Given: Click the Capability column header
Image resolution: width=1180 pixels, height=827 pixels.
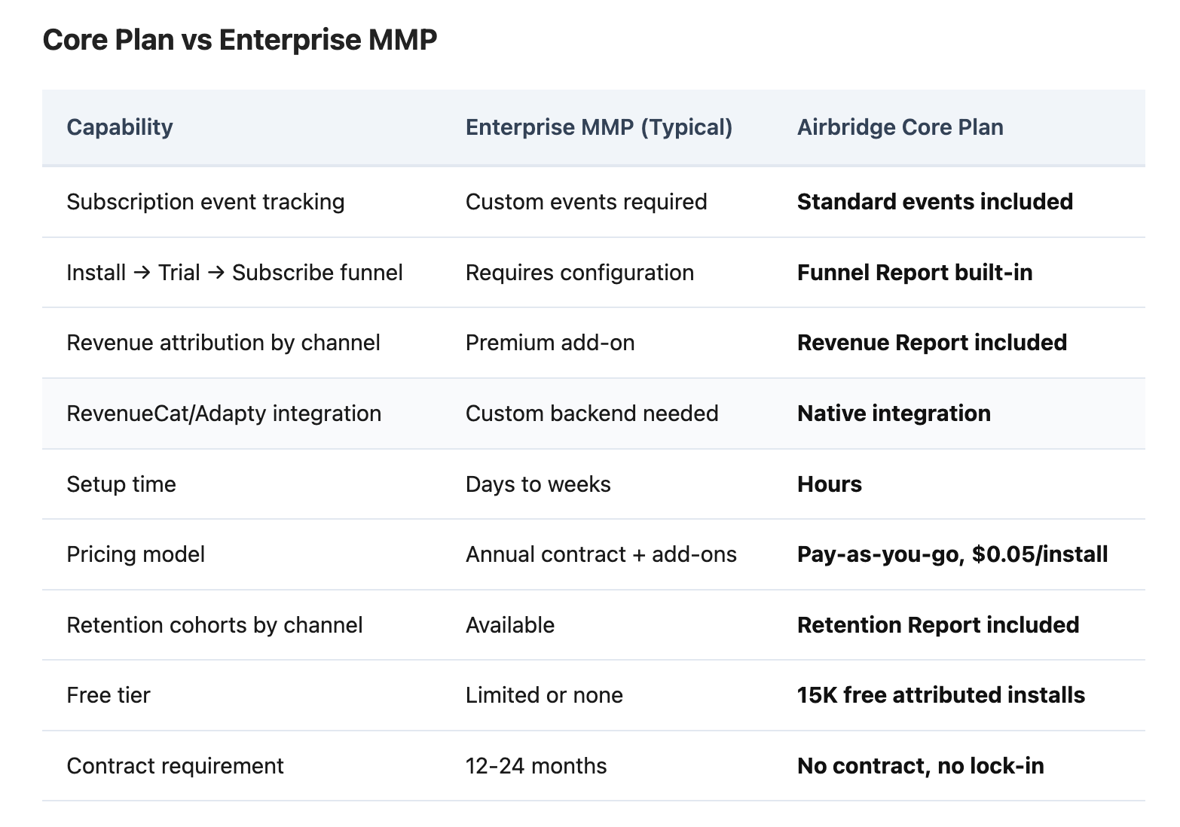Looking at the screenshot, I should coord(120,127).
